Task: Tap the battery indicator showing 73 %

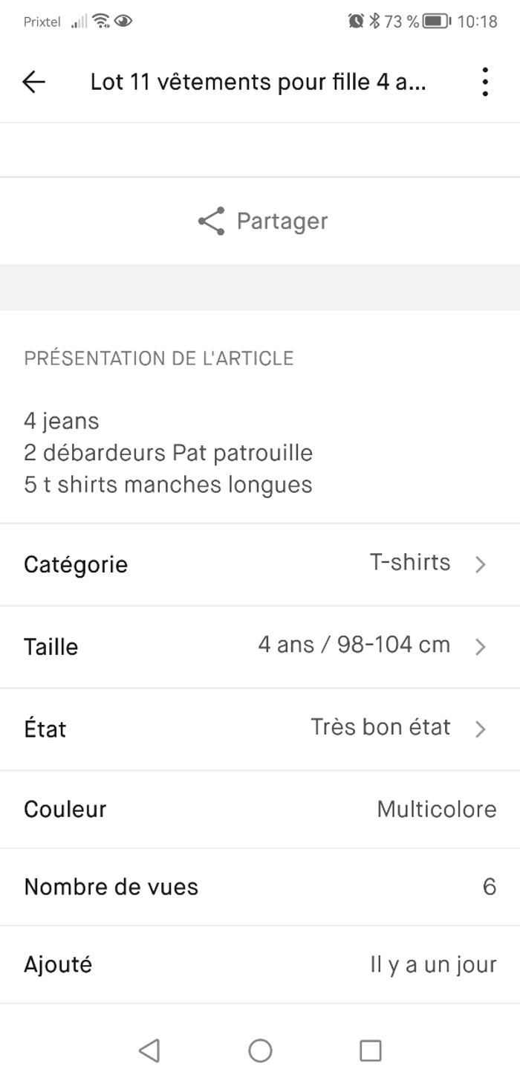Action: tap(436, 22)
